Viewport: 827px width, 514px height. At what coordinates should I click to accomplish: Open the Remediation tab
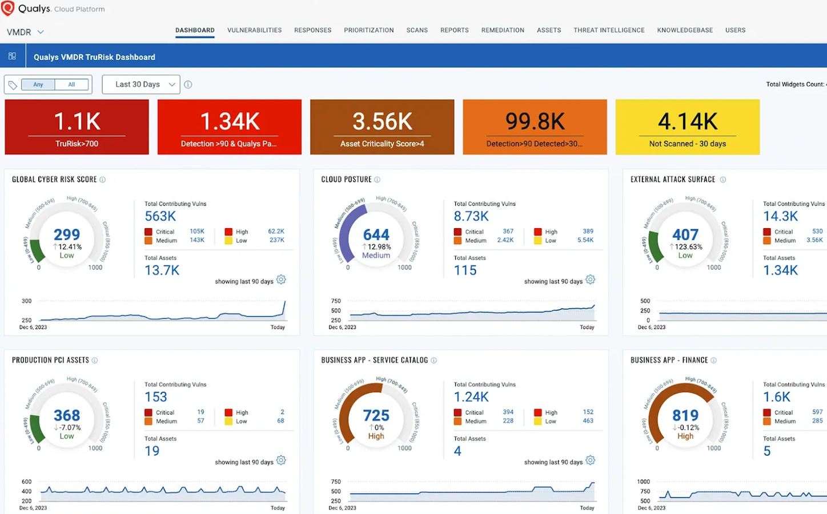pyautogui.click(x=503, y=30)
